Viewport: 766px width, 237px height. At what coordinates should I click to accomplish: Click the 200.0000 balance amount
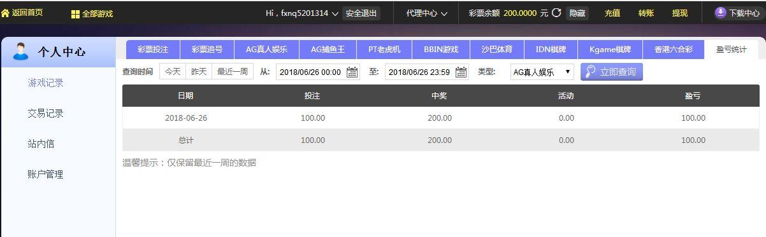[x=520, y=13]
